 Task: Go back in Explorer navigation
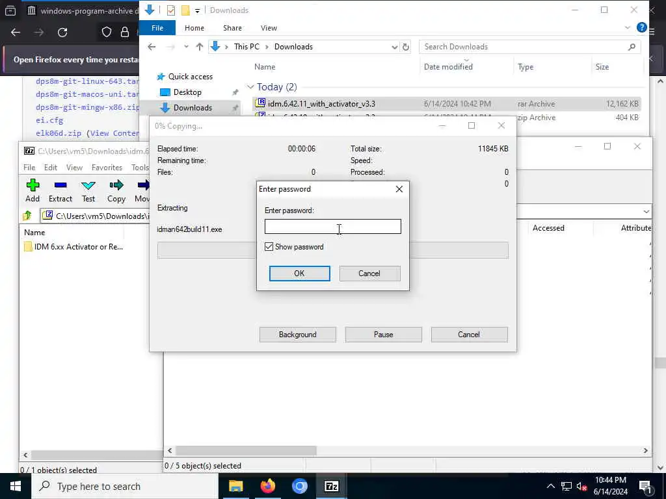pos(152,47)
